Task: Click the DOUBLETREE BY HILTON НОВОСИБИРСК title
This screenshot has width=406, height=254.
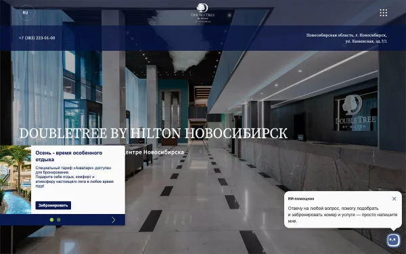Action: (x=154, y=133)
